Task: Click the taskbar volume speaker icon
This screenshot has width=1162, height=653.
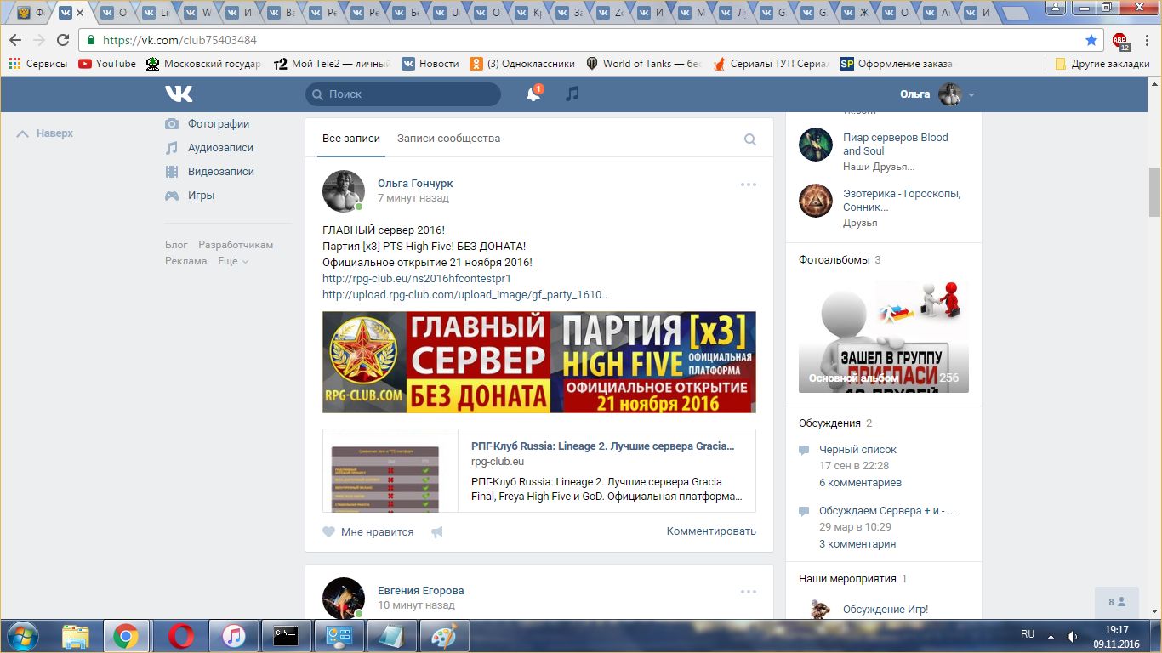Action: [1073, 635]
